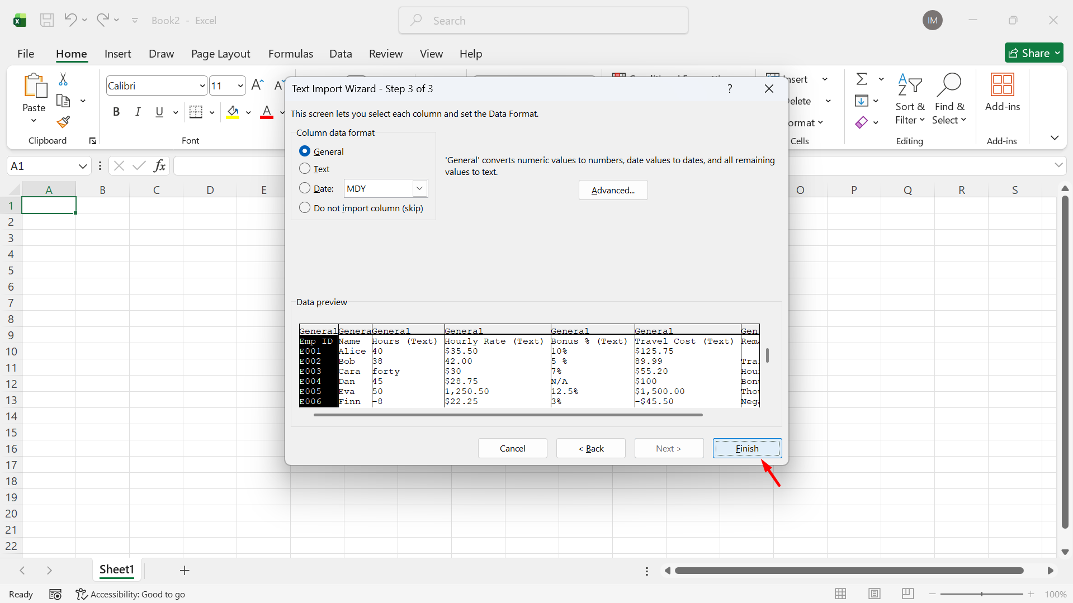The height and width of the screenshot is (603, 1073).
Task: Click the Insert Function fx icon
Action: click(x=159, y=166)
